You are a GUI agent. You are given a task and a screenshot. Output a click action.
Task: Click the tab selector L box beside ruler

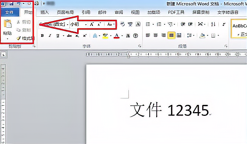click(x=3, y=55)
